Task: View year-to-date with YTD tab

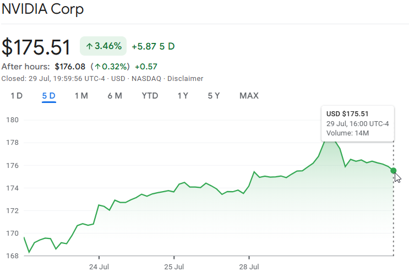Action: pos(150,96)
